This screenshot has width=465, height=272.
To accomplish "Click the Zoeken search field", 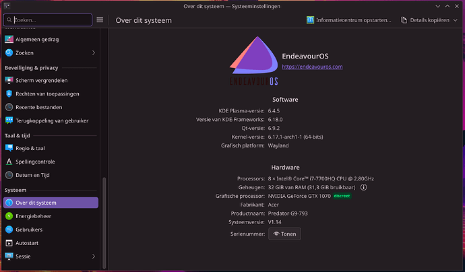I will pos(51,20).
